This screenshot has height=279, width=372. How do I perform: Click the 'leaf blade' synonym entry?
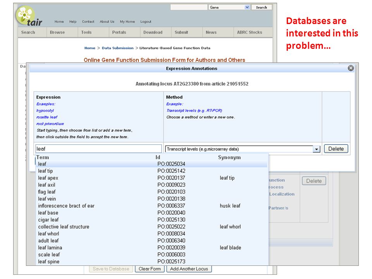coord(230,248)
